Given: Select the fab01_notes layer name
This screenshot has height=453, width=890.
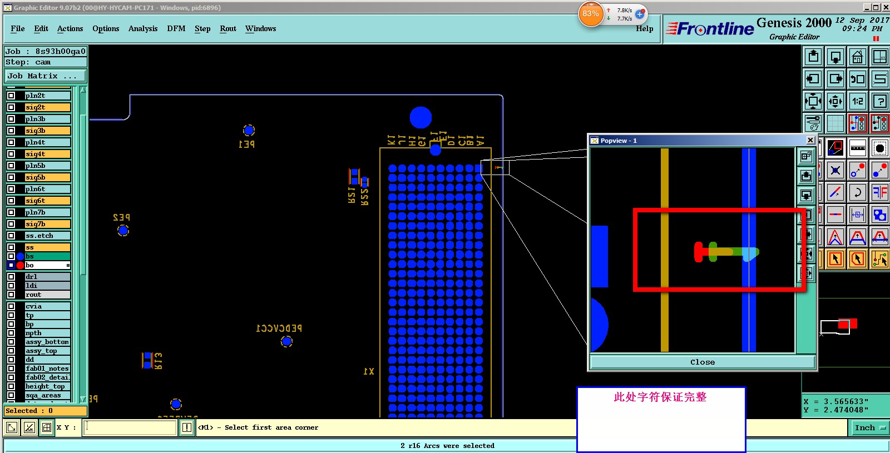Looking at the screenshot, I should (48, 369).
